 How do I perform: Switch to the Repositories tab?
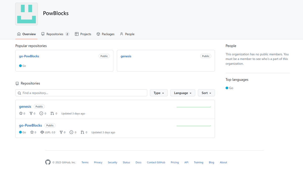pos(55,34)
